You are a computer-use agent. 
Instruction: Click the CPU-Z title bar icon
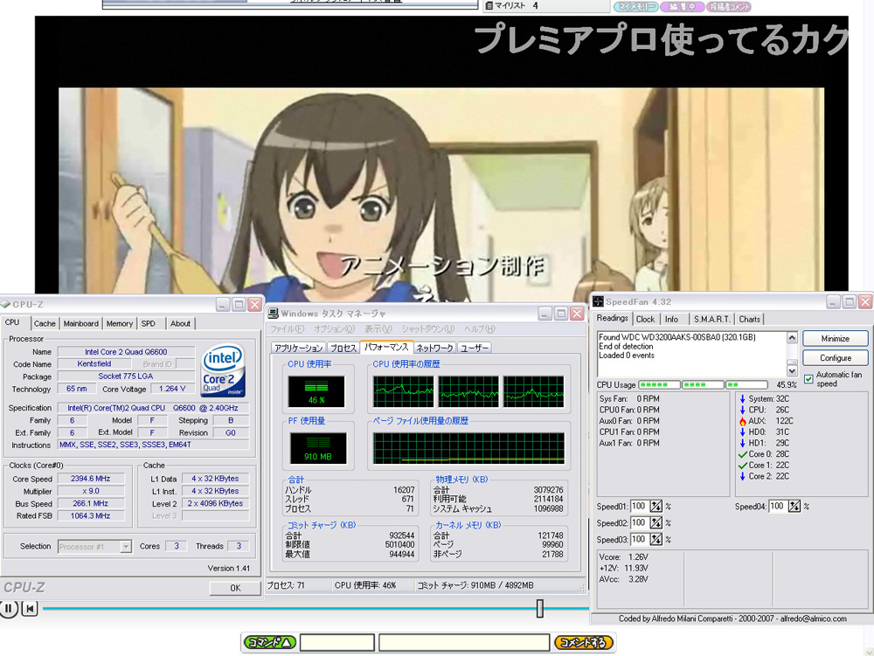point(5,305)
